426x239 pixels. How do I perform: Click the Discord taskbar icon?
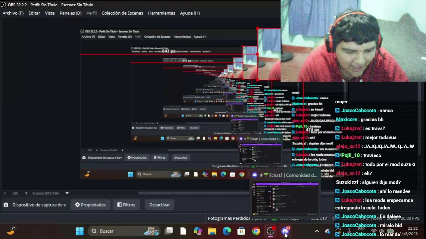[285, 231]
